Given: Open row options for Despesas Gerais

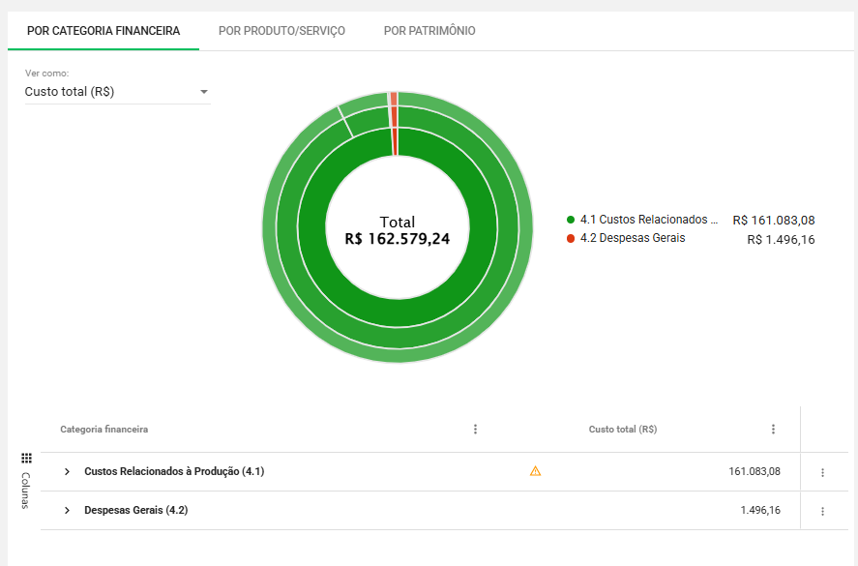Looking at the screenshot, I should pos(822,511).
